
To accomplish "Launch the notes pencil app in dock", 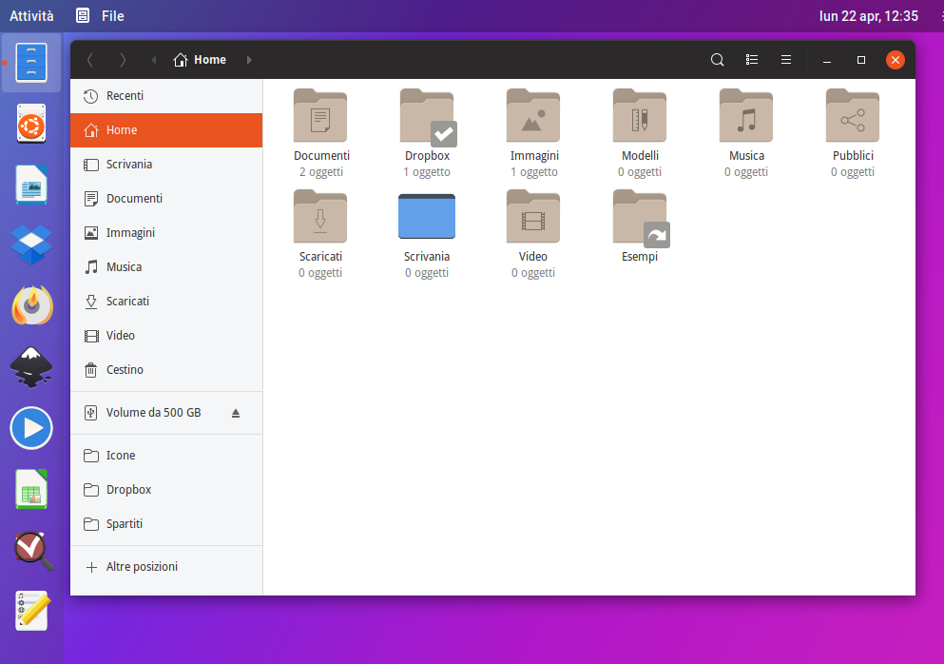I will [x=31, y=611].
